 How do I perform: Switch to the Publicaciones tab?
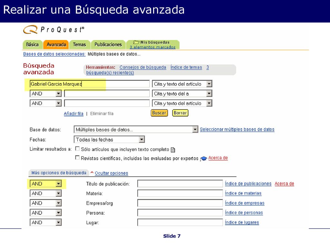point(108,45)
